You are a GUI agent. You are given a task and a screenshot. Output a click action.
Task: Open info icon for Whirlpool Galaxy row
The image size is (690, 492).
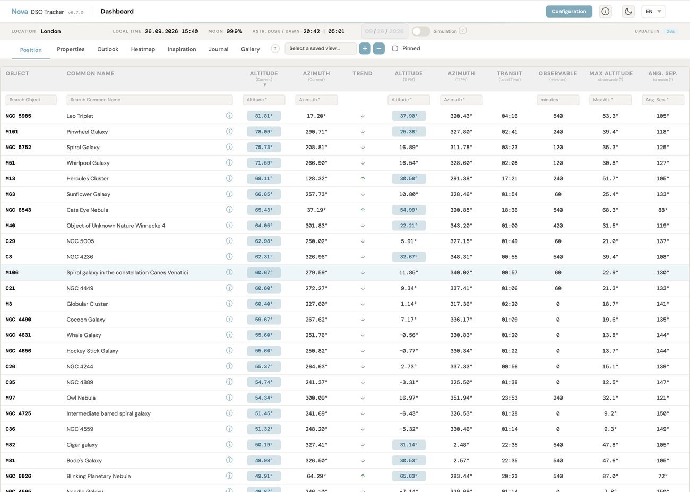coord(229,162)
